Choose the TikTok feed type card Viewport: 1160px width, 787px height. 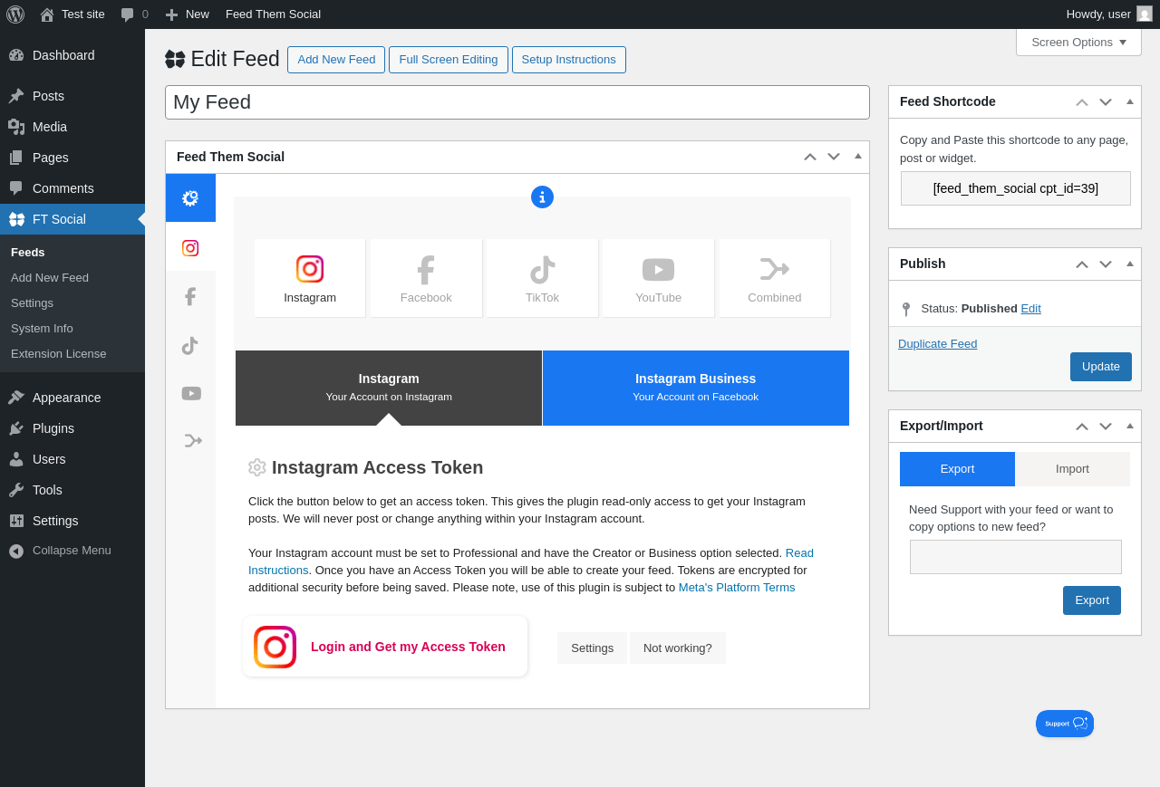(542, 278)
